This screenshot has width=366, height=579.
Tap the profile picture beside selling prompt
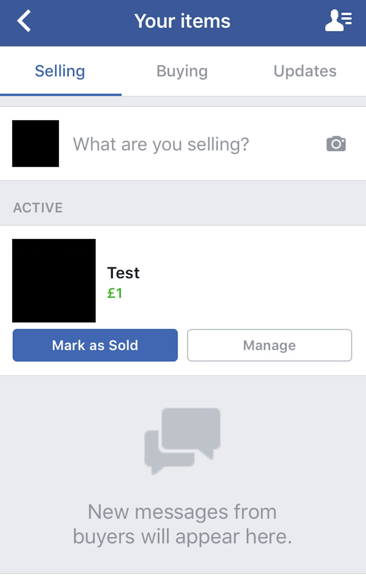pyautogui.click(x=35, y=144)
